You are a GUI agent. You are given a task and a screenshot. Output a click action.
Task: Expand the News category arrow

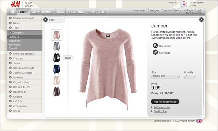[x=10, y=23]
